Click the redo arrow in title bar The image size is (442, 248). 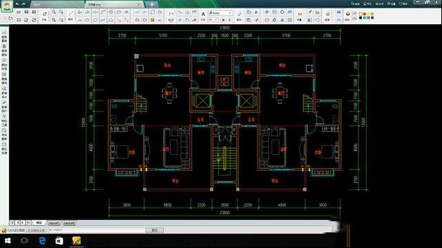[23, 4]
